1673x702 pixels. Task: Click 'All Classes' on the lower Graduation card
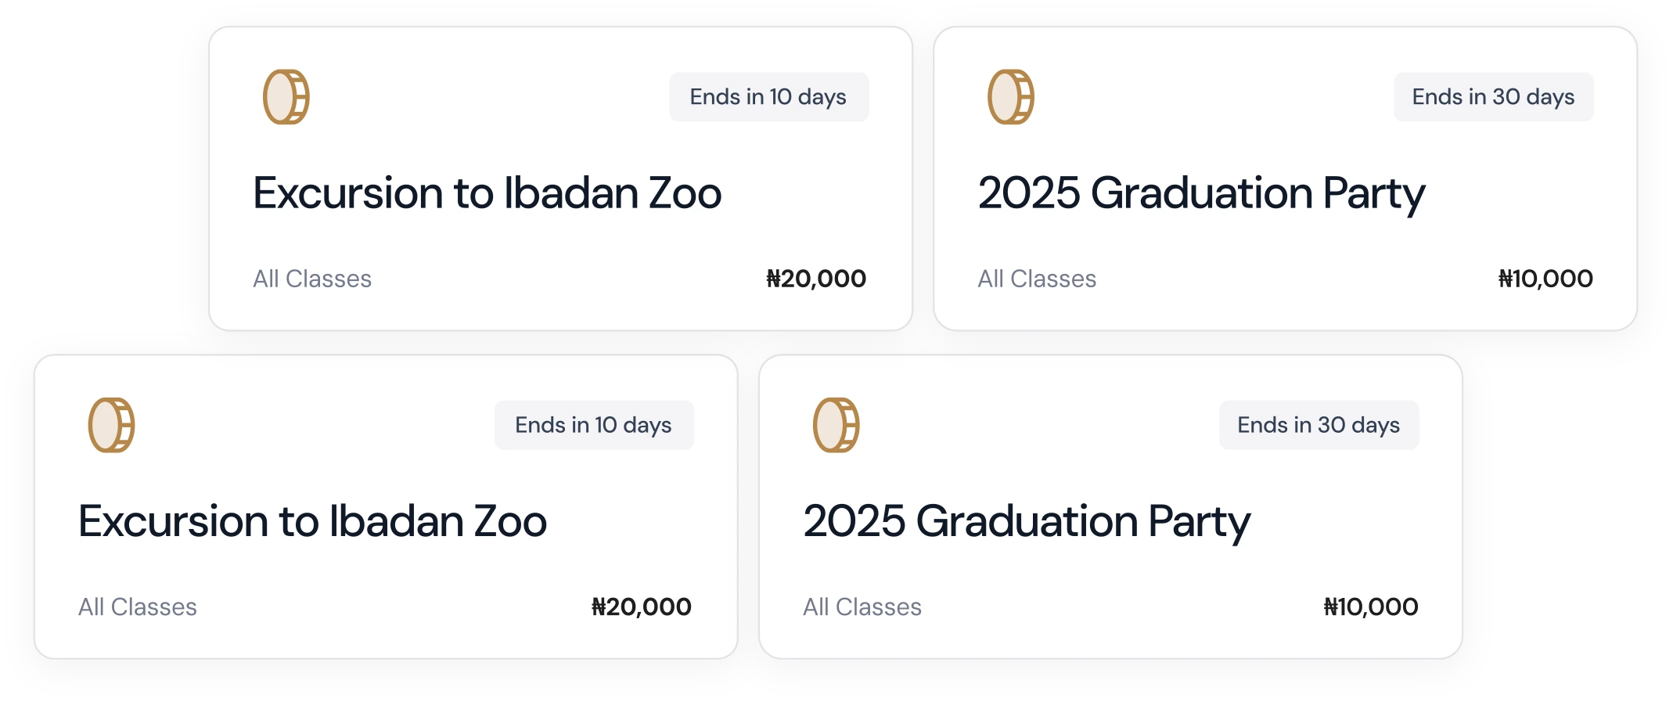[x=862, y=607]
